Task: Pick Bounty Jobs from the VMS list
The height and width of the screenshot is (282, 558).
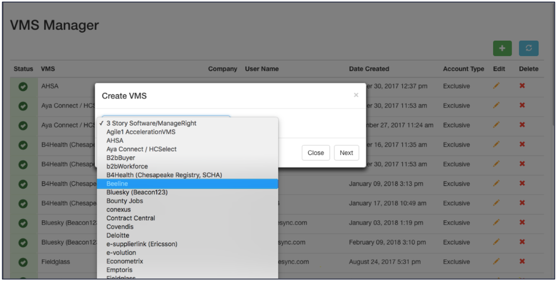Action: 124,201
